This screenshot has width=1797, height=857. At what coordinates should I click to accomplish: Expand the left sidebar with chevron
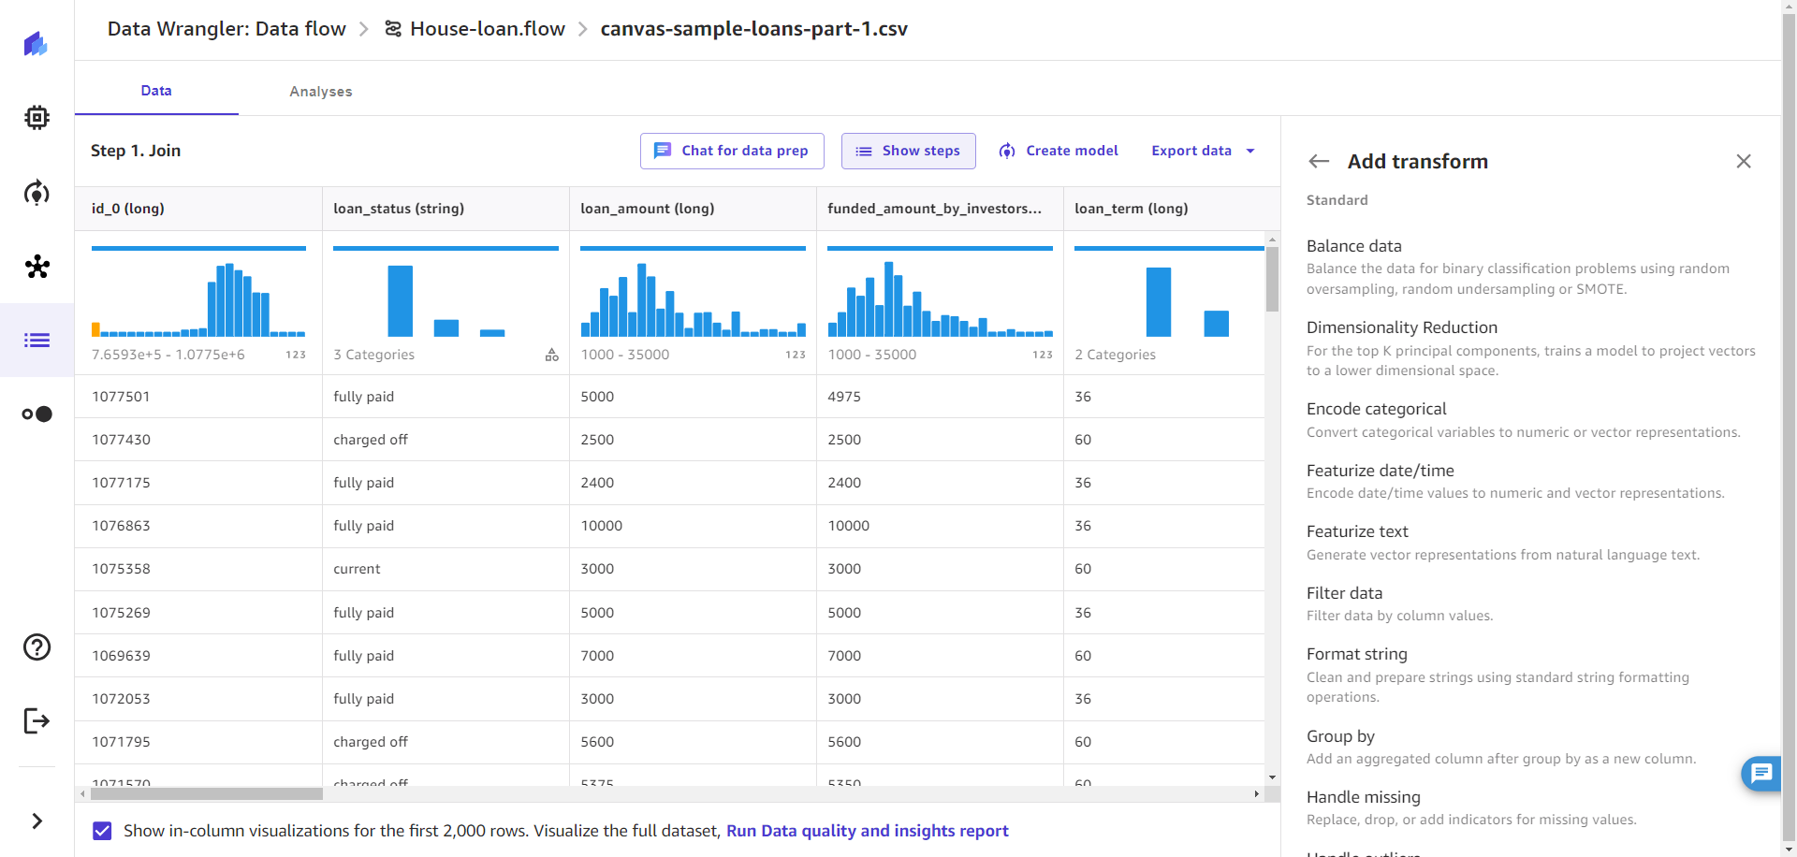tap(37, 821)
